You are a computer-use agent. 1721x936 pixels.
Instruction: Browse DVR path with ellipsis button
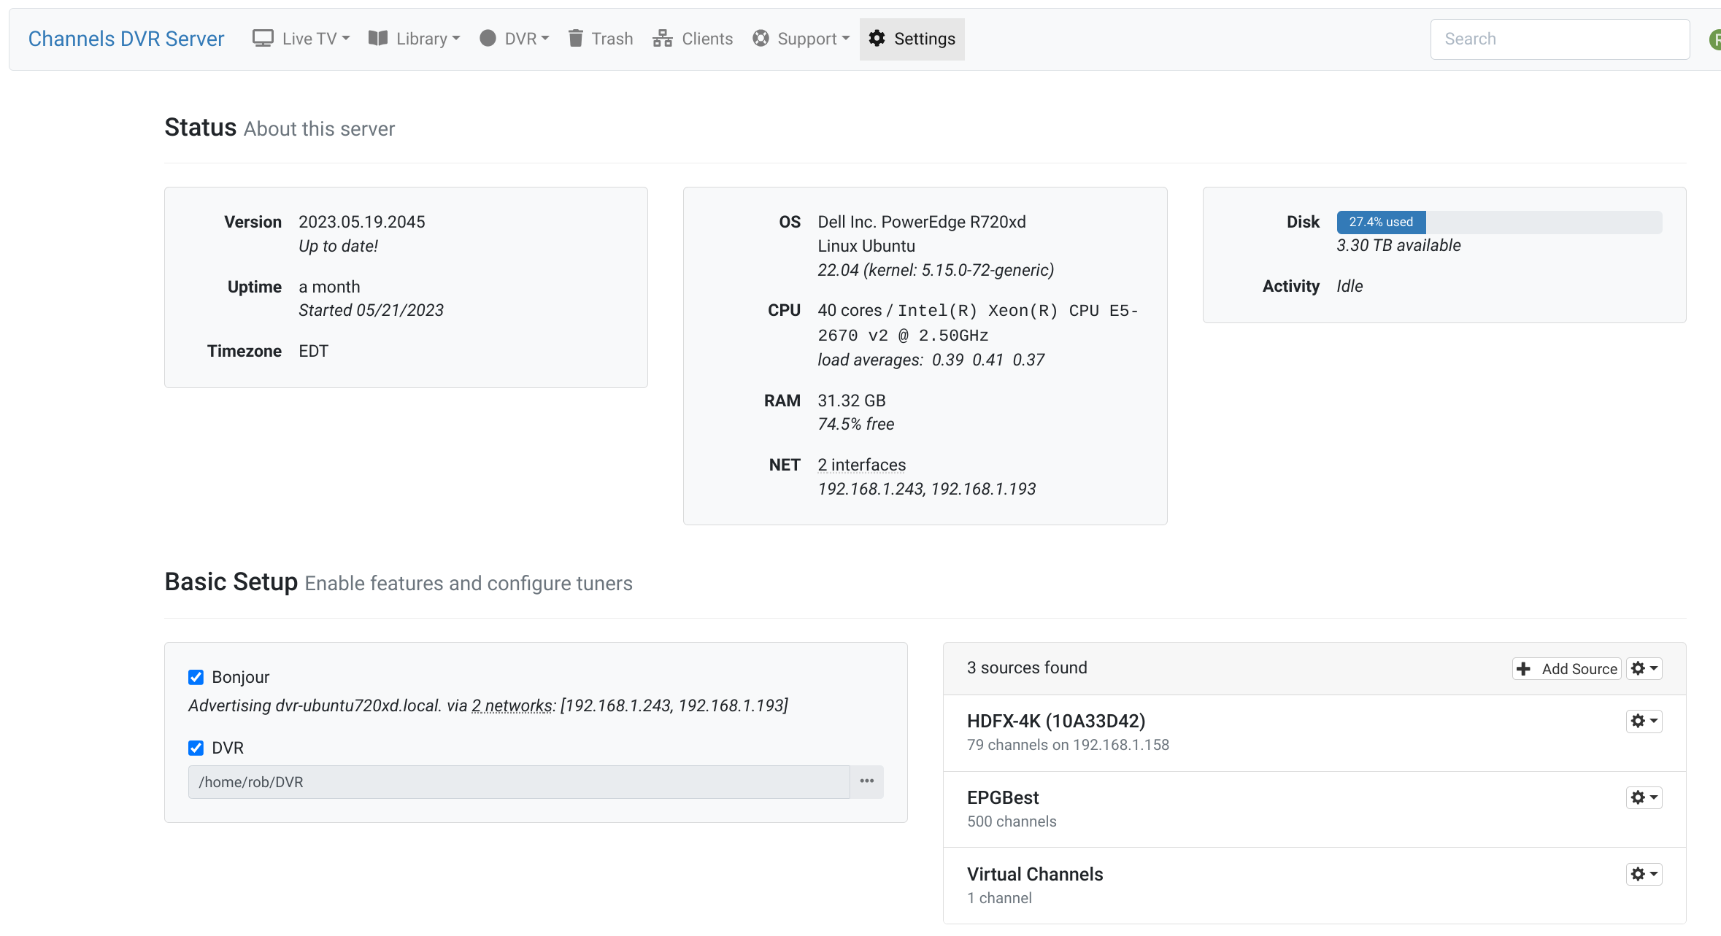pyautogui.click(x=866, y=781)
